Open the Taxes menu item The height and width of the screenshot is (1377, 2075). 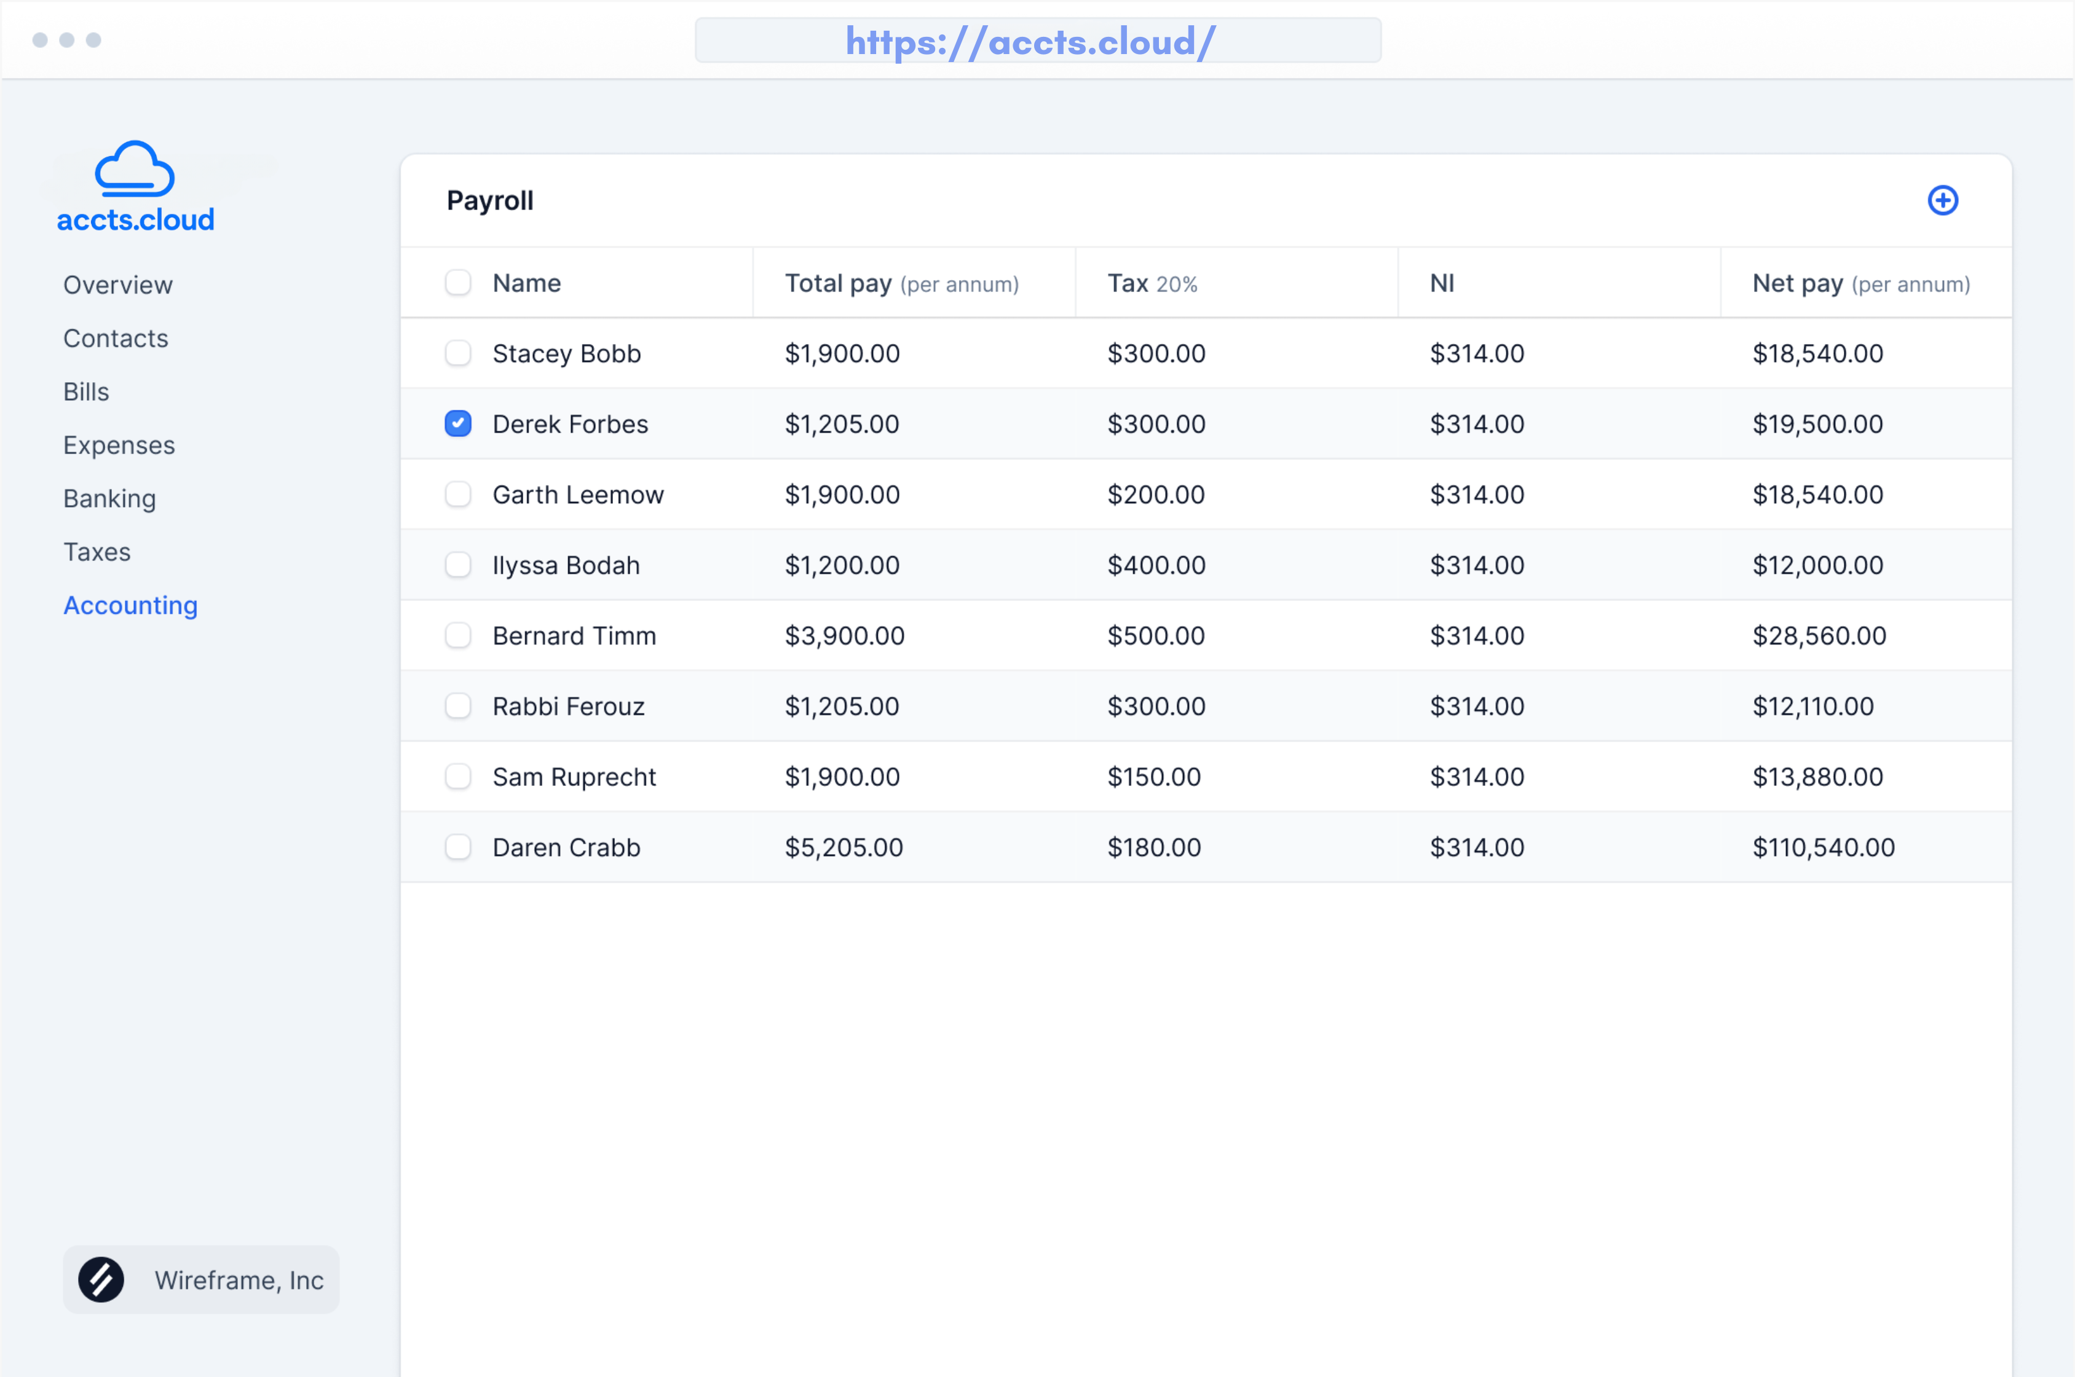(x=97, y=552)
